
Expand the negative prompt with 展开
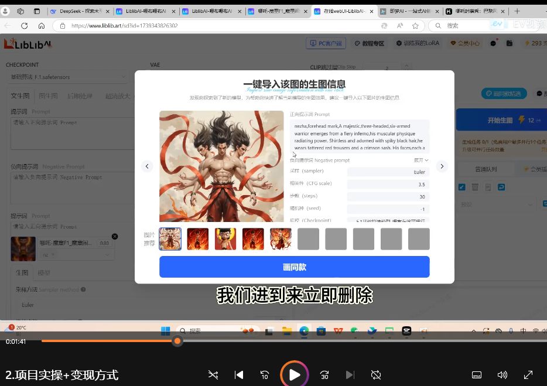(x=421, y=160)
